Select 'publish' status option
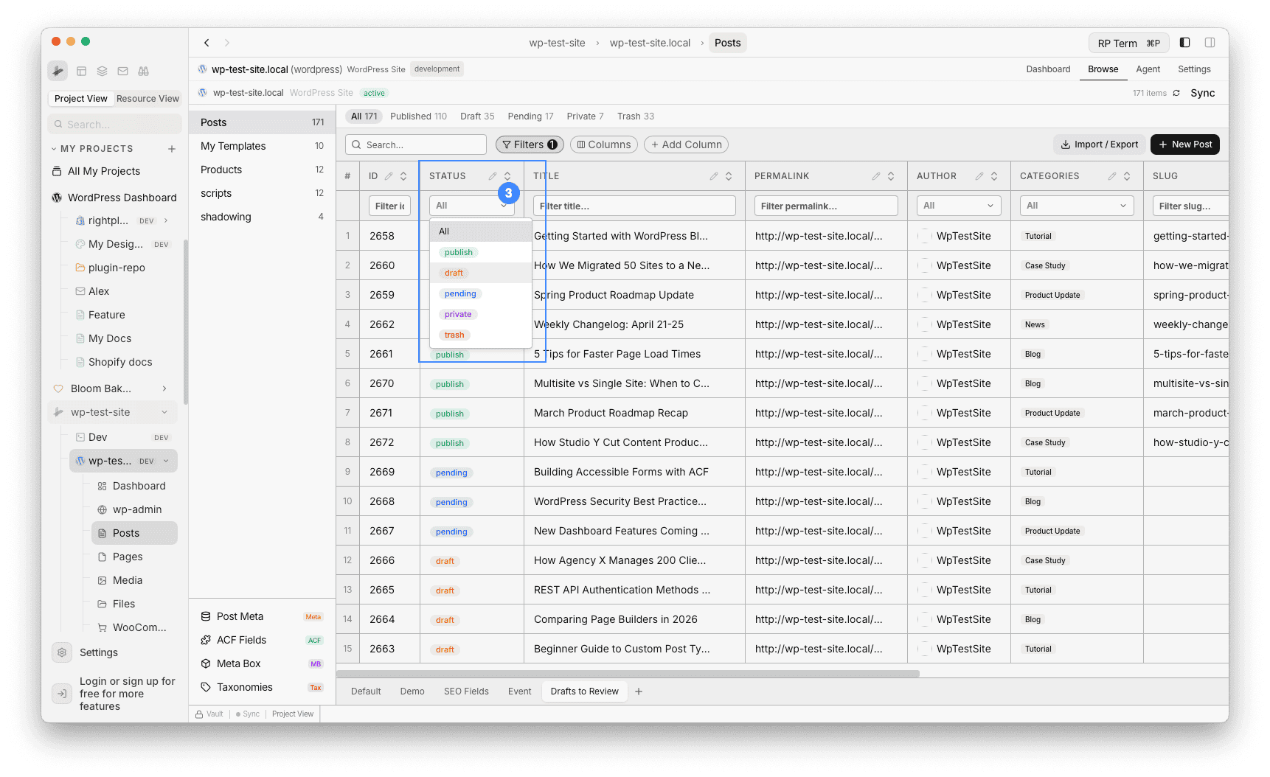1270x777 pixels. 481,252
